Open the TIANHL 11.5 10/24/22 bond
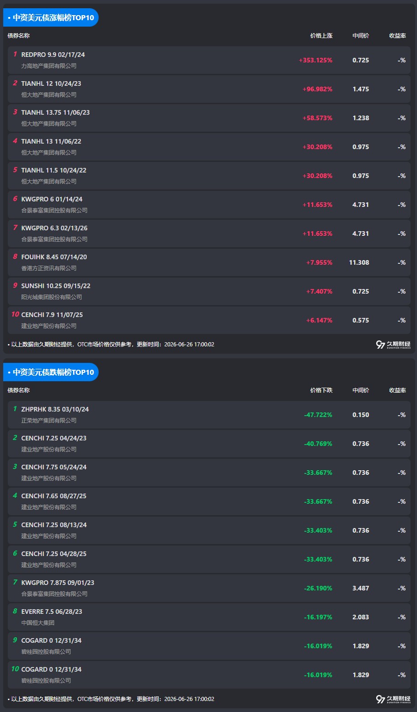This screenshot has height=712, width=417. tap(209, 176)
